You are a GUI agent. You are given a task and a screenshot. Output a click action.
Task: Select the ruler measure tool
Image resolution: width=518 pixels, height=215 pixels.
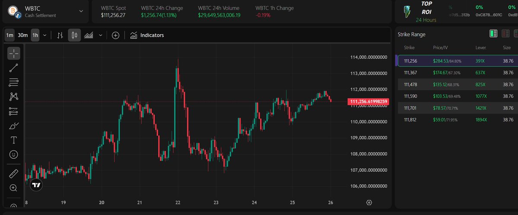[x=14, y=174]
